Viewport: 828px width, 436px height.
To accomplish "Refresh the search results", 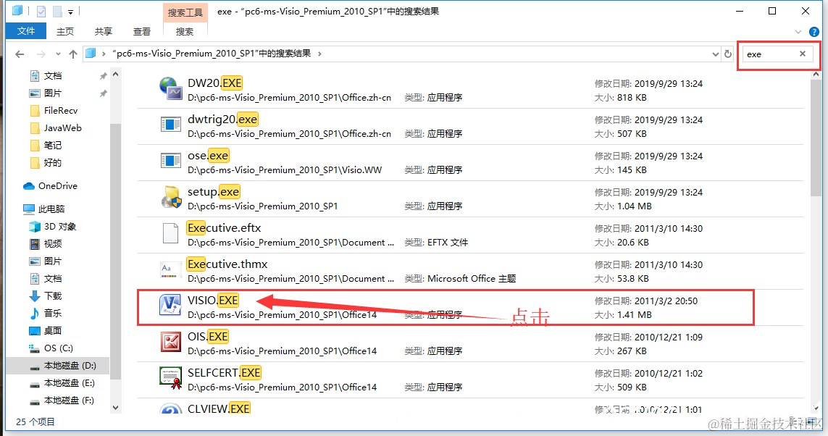I will [727, 54].
